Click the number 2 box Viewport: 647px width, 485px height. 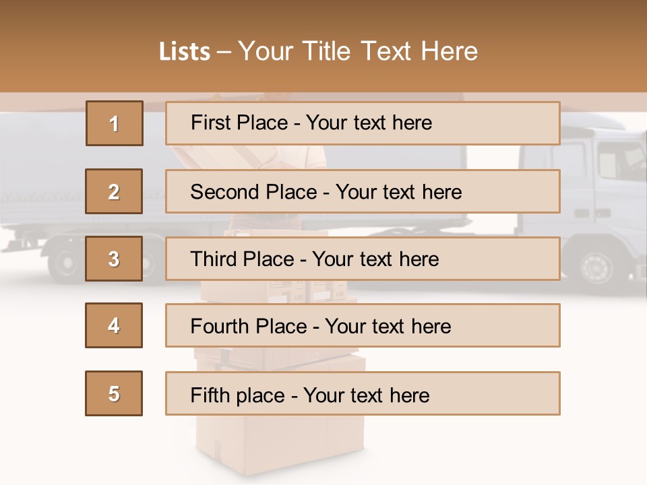114,191
